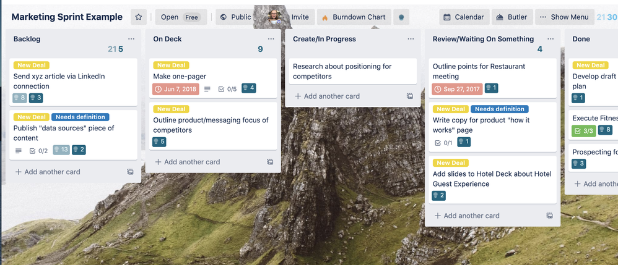618x265 pixels.
Task: Open Create/In Progress list options ellipsis
Action: coord(411,39)
